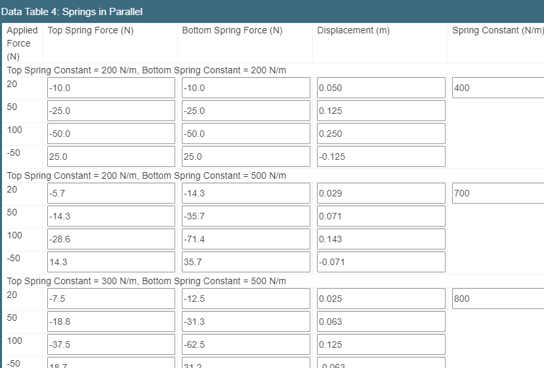Select the Top Spring Force field showing -28.6

[x=111, y=239]
